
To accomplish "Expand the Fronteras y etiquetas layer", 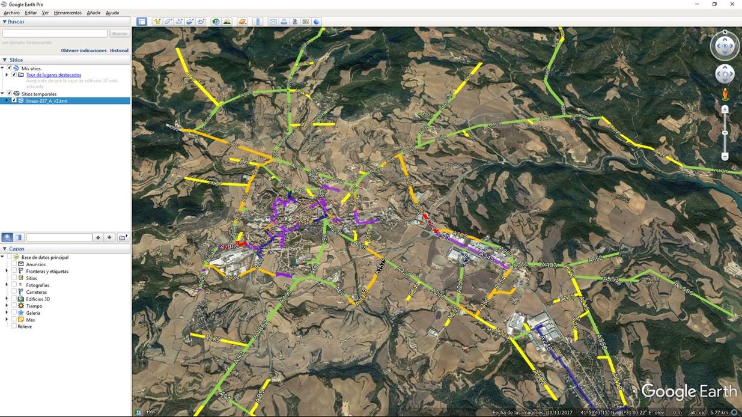I will pyautogui.click(x=7, y=271).
